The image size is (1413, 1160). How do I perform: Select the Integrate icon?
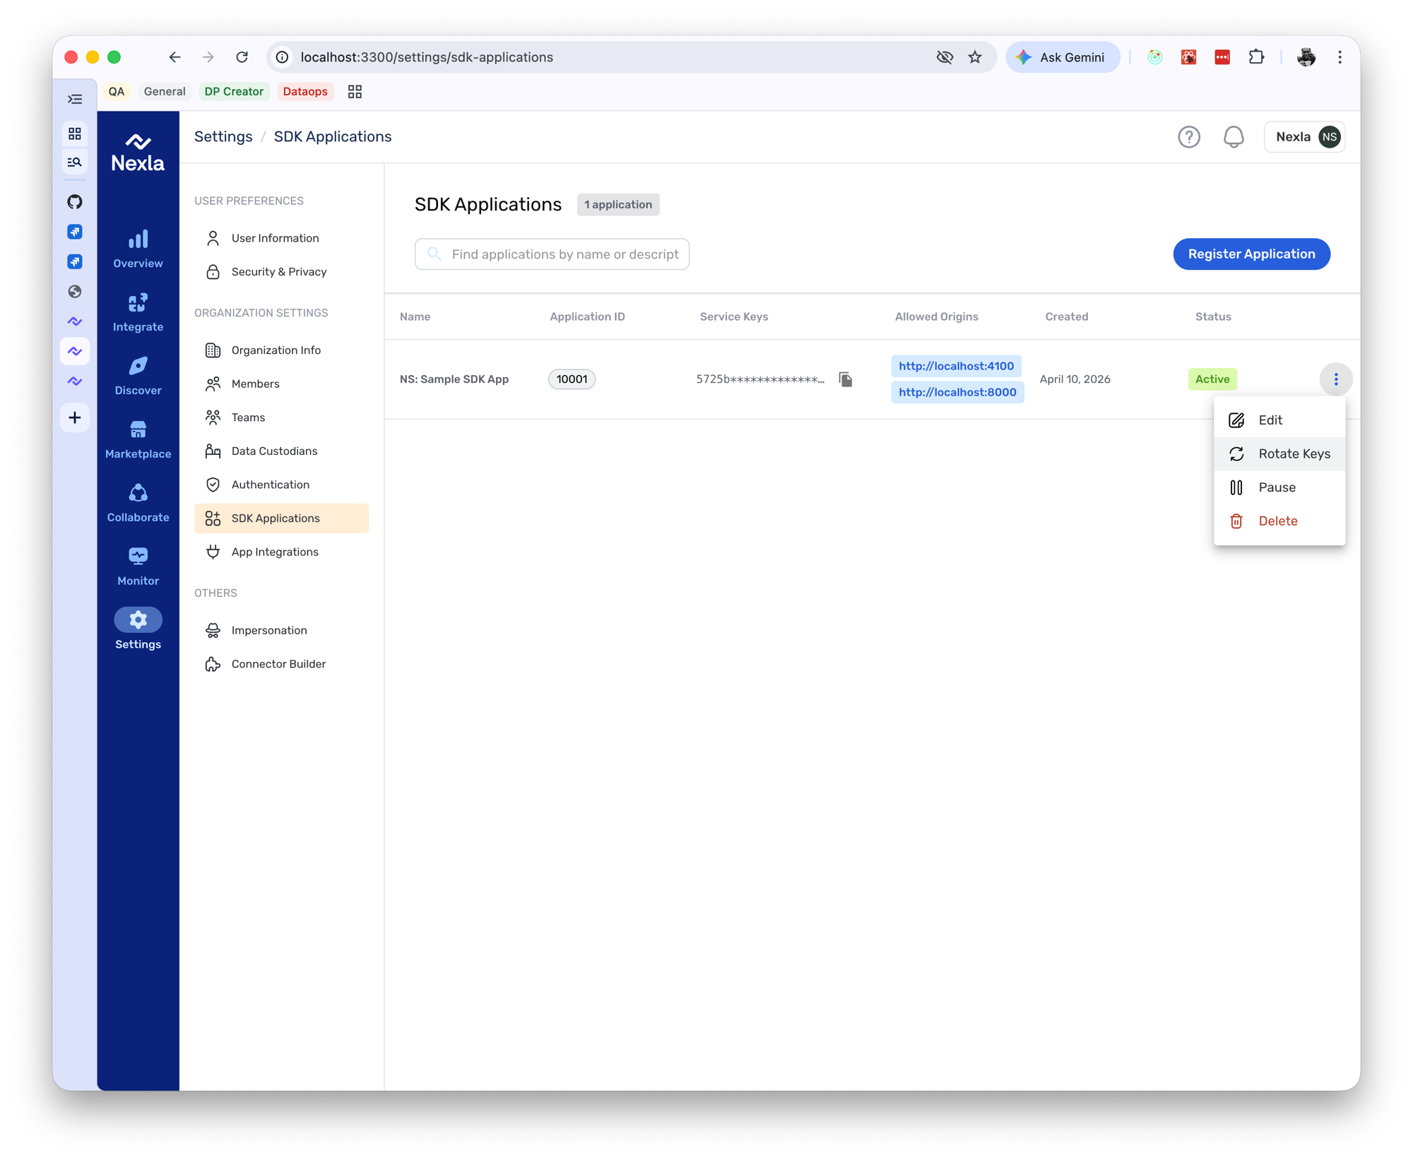coord(137,307)
